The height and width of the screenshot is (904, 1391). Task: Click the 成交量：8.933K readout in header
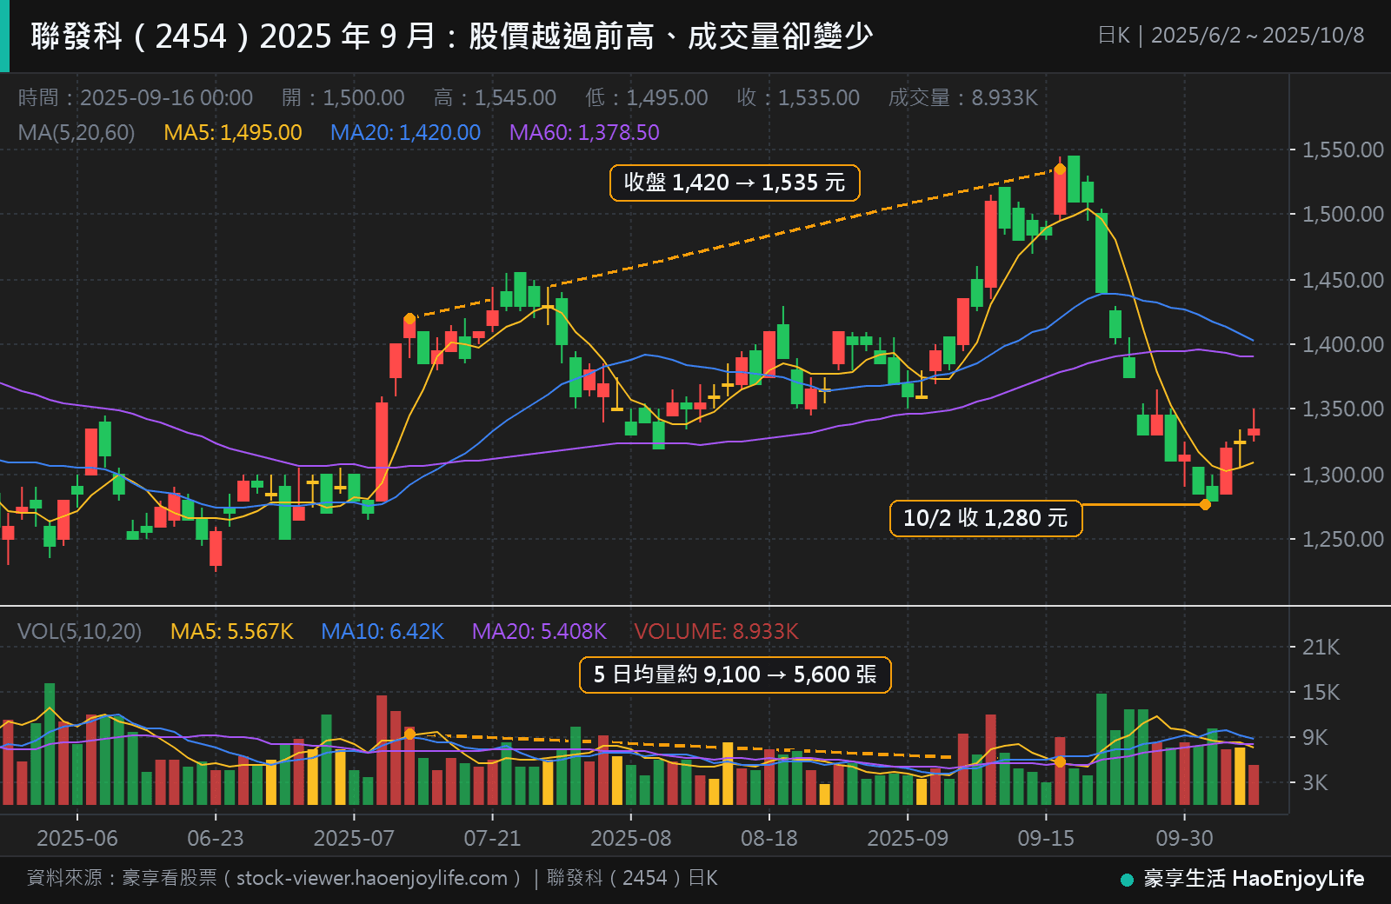tap(963, 97)
